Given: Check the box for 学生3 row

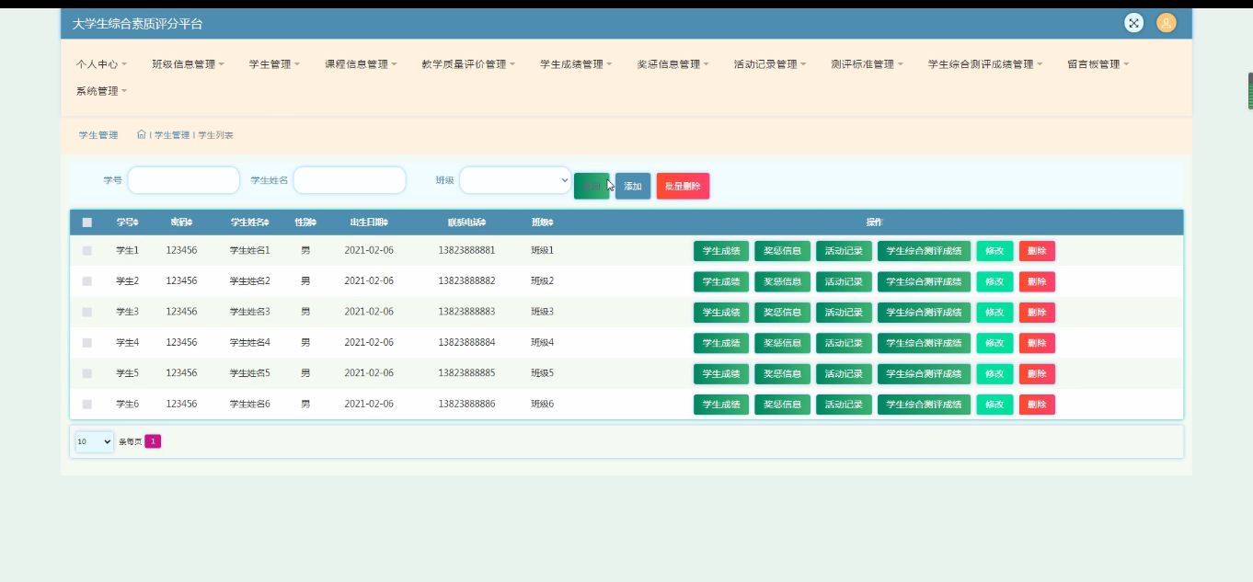Looking at the screenshot, I should pyautogui.click(x=87, y=312).
